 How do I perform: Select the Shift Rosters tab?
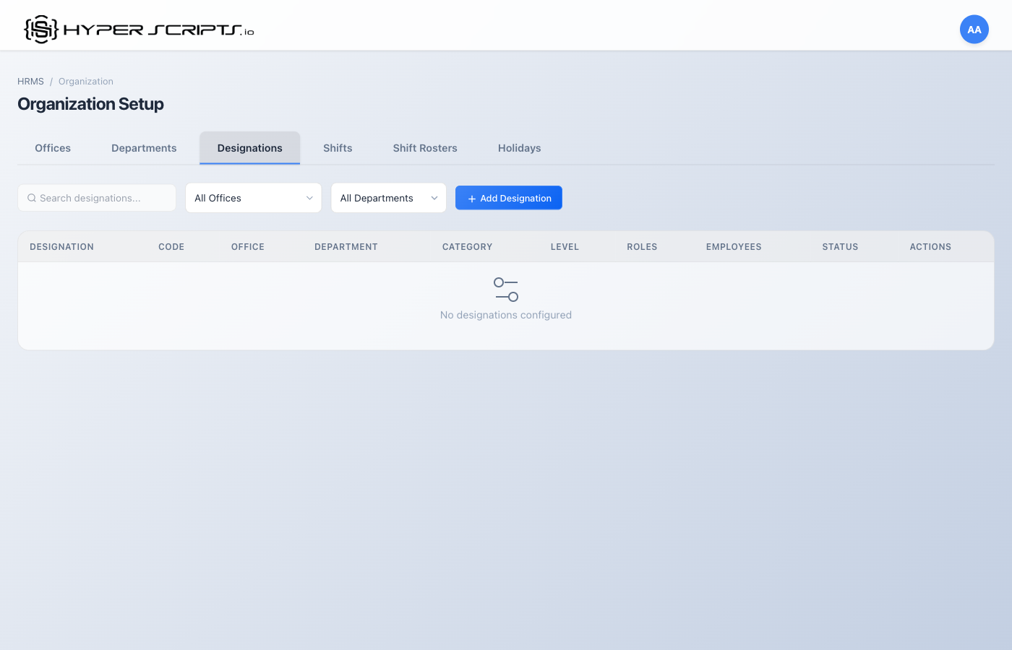coord(425,147)
